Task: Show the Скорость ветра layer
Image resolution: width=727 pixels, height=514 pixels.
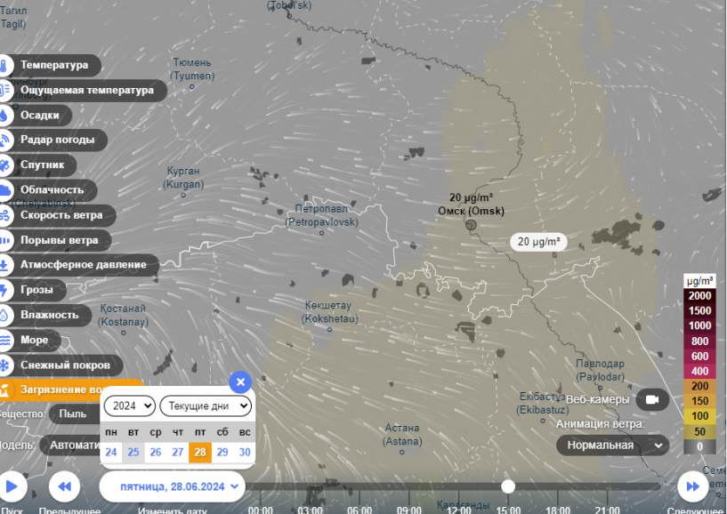Action: tap(61, 215)
